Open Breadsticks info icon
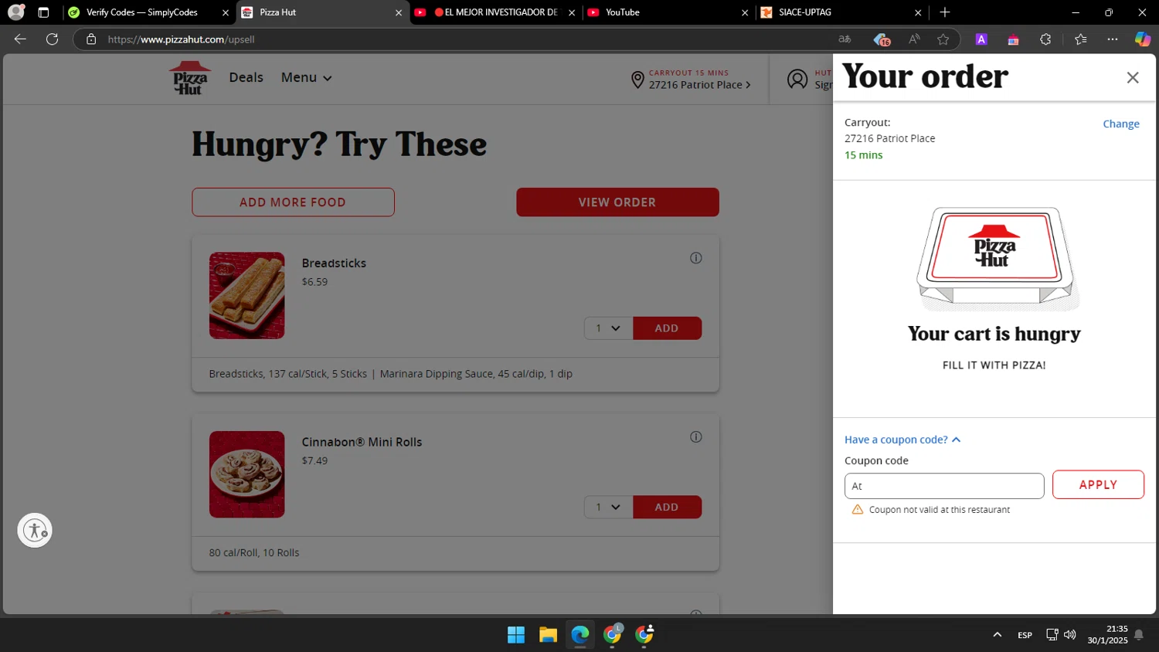The height and width of the screenshot is (652, 1159). tap(696, 258)
